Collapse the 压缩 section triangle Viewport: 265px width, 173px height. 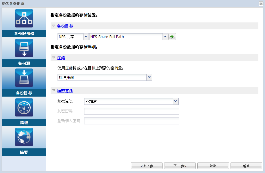pos(54,58)
